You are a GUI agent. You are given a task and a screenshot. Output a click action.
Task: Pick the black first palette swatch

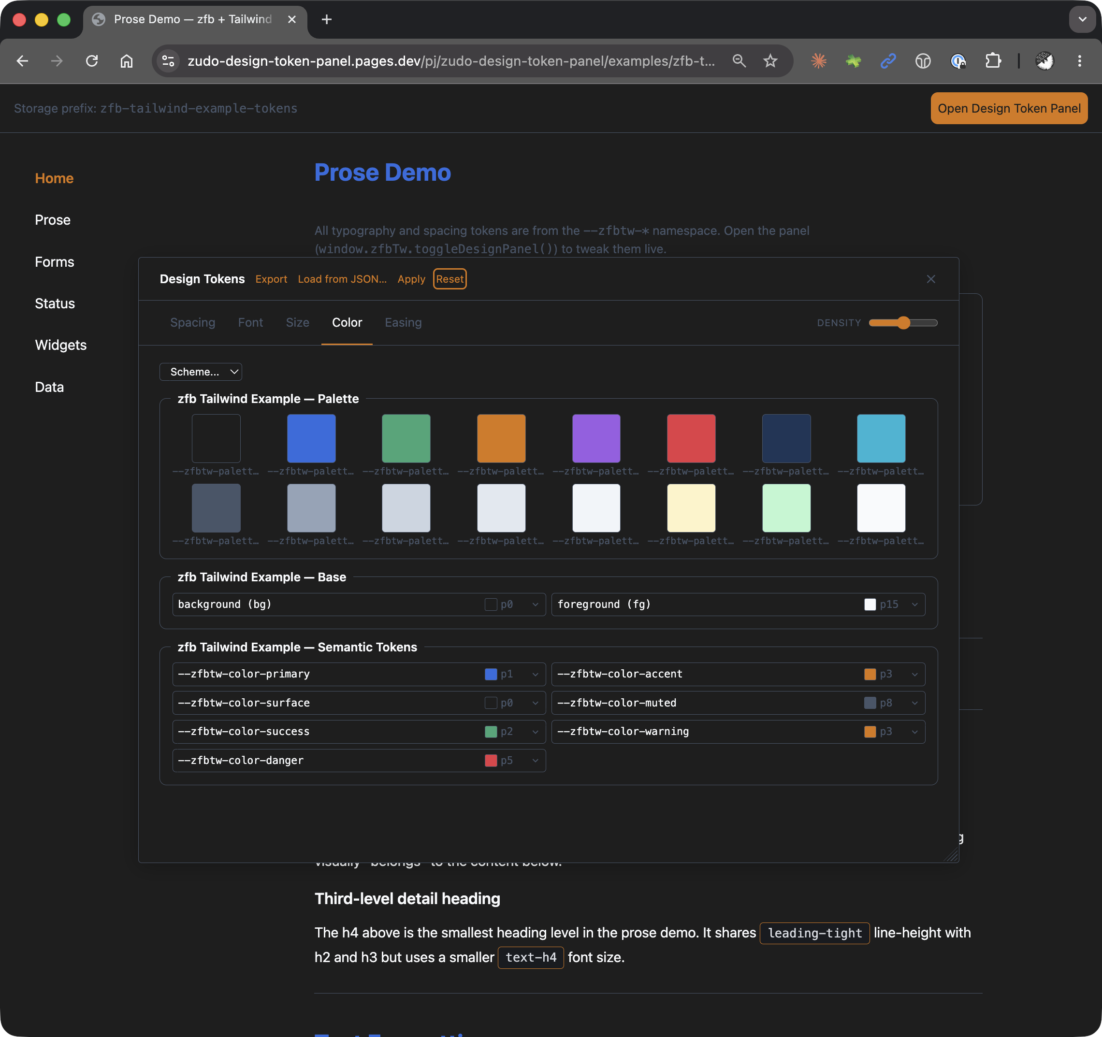click(216, 438)
